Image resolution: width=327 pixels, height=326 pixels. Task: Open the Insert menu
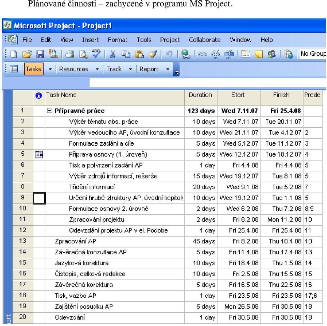[x=91, y=40]
